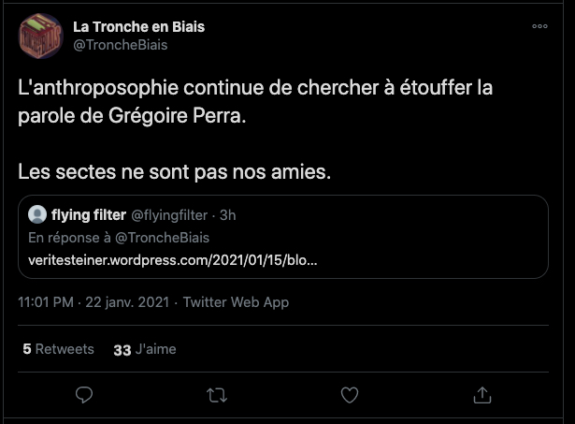
Task: Open La Tronche en Biais display name
Action: click(x=138, y=26)
